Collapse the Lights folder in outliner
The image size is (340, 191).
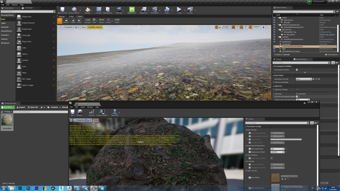[x=279, y=18]
